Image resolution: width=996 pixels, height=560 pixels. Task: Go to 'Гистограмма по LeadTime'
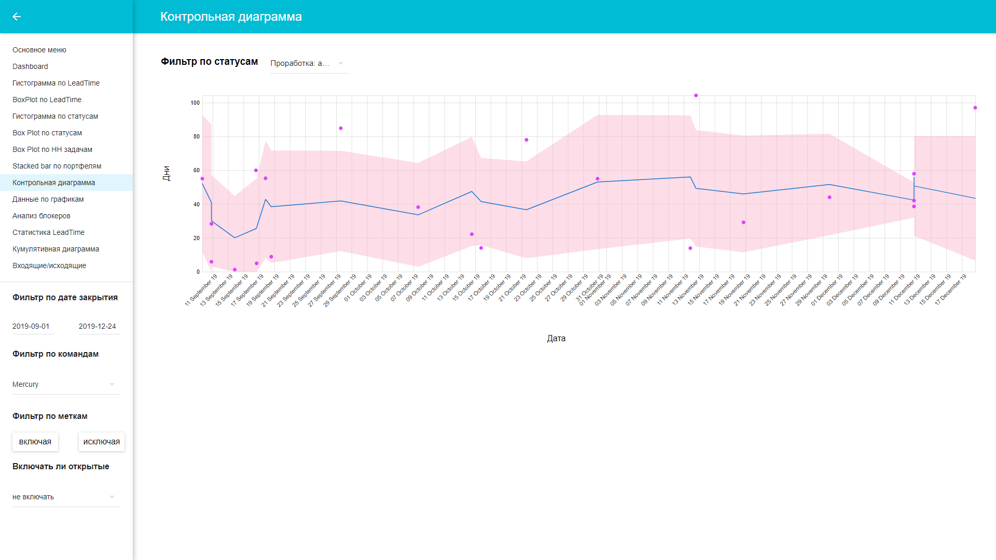[56, 83]
